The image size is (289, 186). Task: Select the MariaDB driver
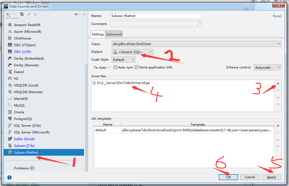[x=44, y=99]
